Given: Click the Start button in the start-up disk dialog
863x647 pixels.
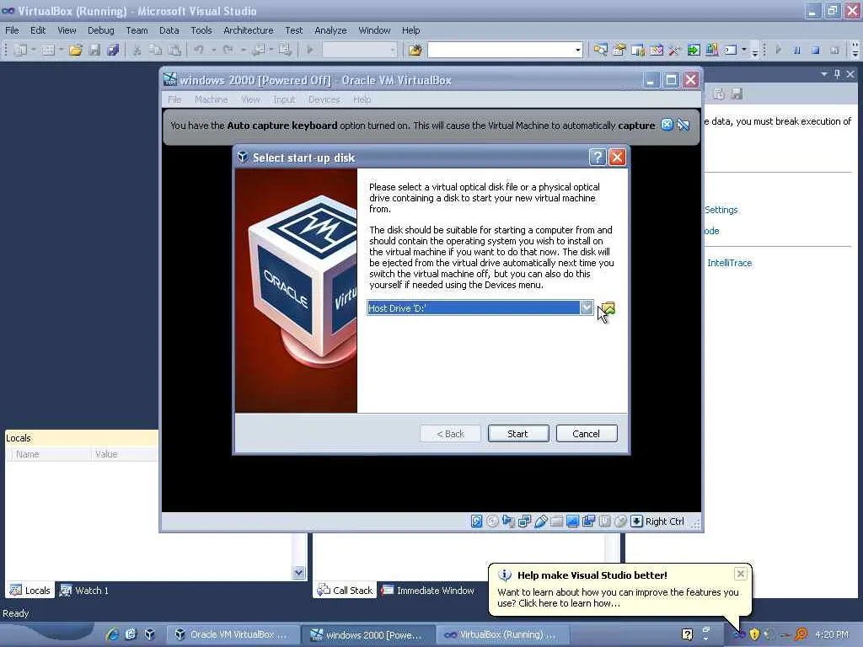Looking at the screenshot, I should (x=518, y=434).
